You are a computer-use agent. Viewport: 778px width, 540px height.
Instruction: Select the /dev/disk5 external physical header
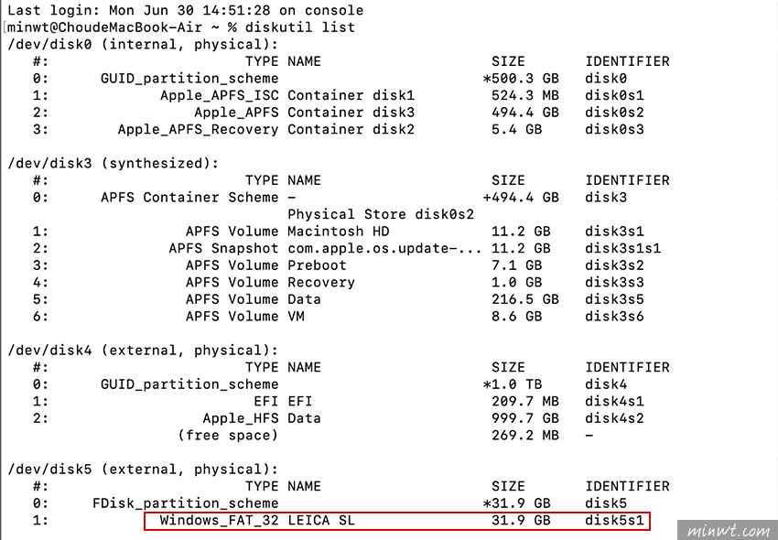click(143, 469)
